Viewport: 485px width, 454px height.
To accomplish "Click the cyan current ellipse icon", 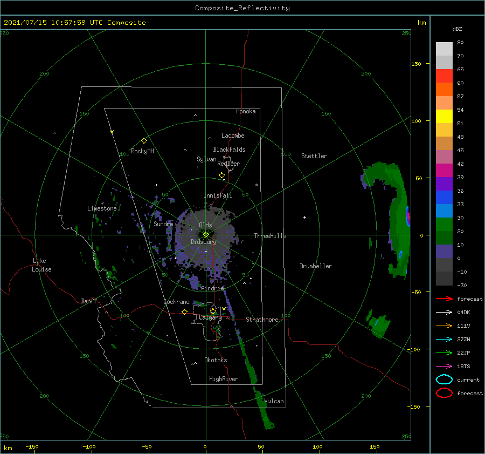I will point(444,380).
